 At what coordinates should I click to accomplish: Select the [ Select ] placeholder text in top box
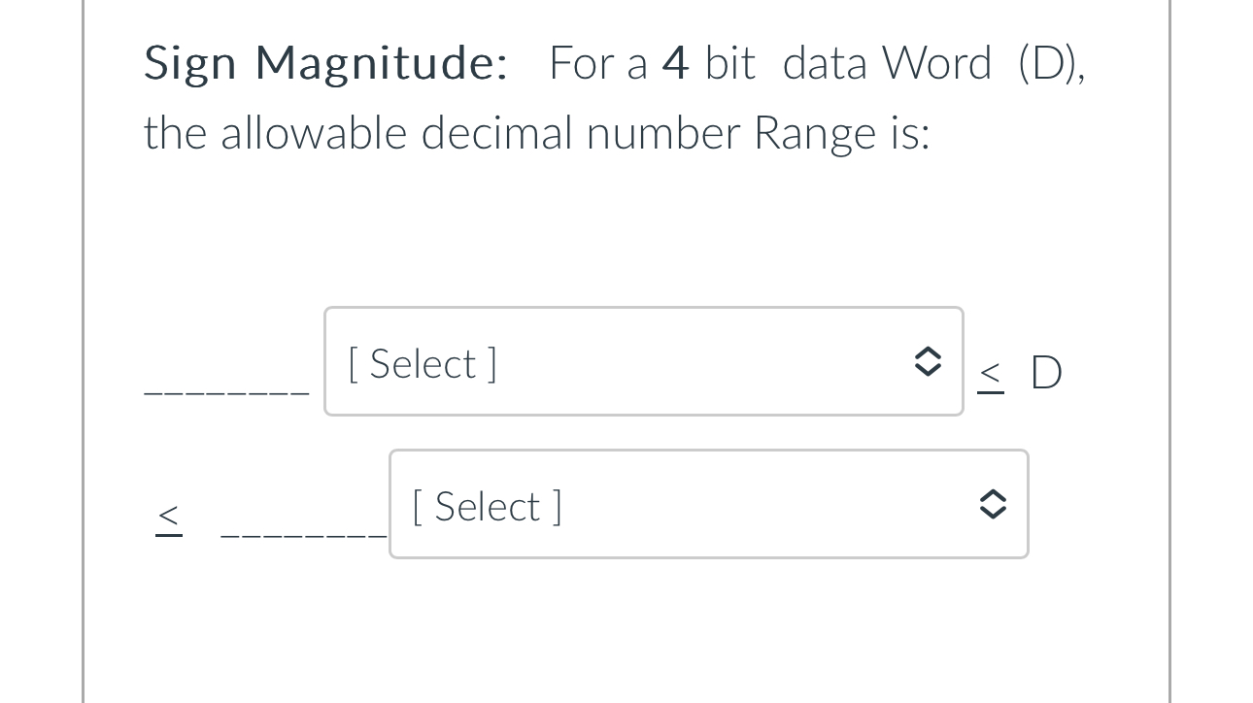(x=422, y=363)
